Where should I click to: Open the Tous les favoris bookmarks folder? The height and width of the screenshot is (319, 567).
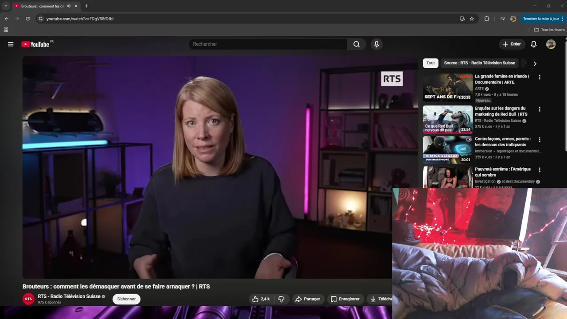(x=549, y=30)
